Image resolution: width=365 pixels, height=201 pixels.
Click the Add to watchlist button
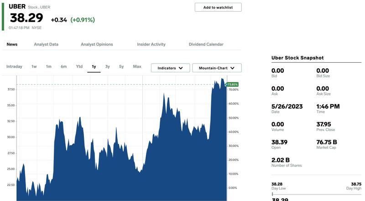click(218, 7)
